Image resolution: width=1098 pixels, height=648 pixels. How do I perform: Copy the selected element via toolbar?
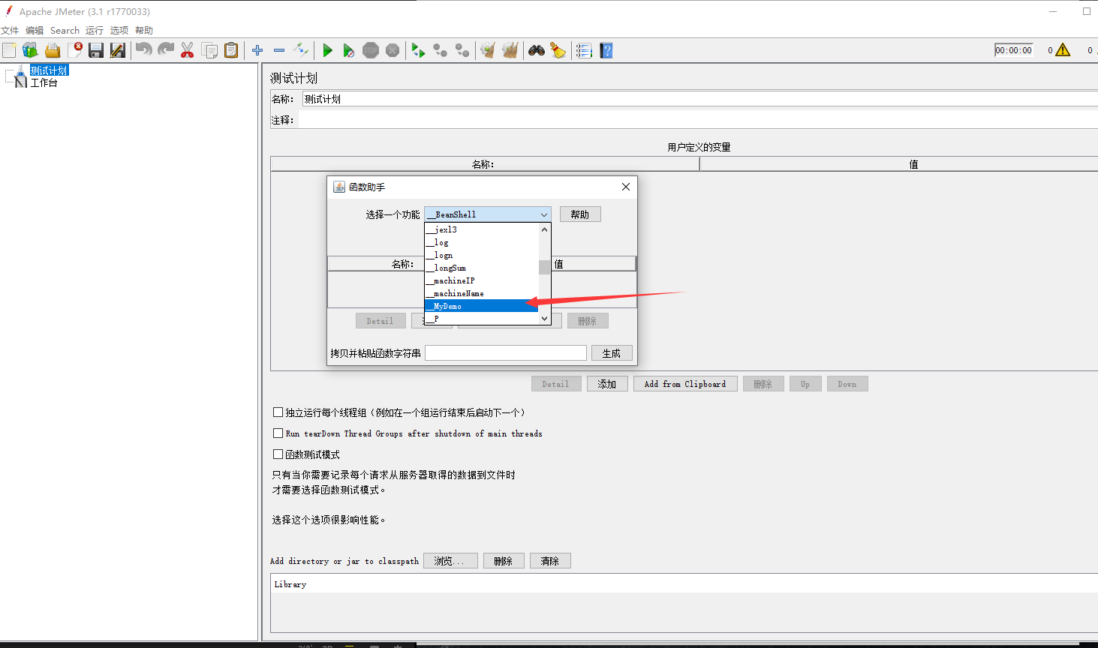pyautogui.click(x=209, y=50)
